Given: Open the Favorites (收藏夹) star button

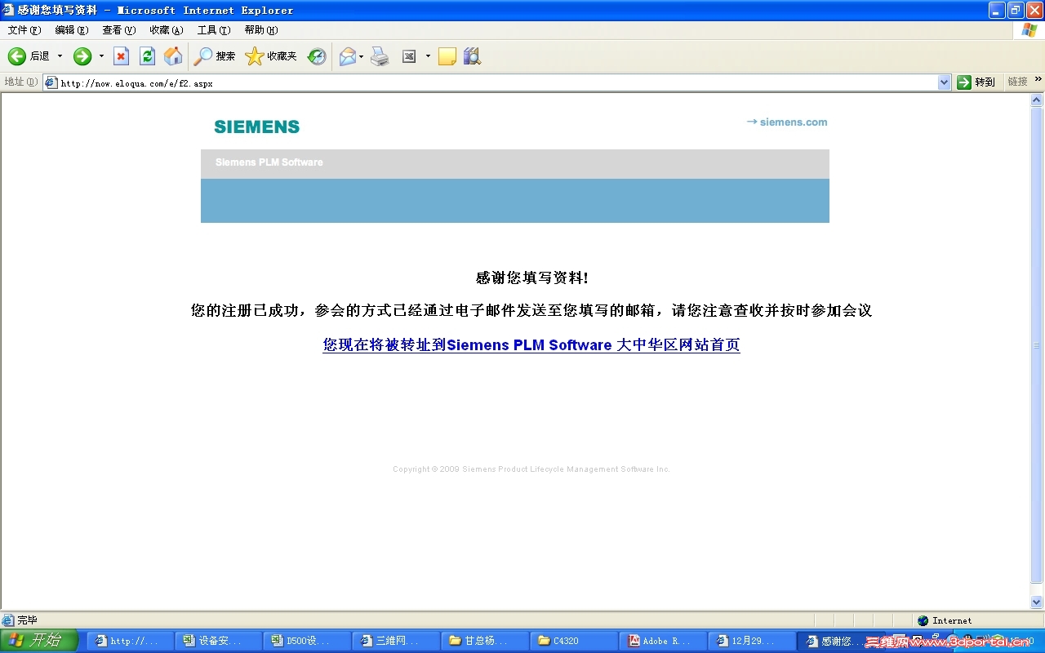Looking at the screenshot, I should tap(271, 56).
